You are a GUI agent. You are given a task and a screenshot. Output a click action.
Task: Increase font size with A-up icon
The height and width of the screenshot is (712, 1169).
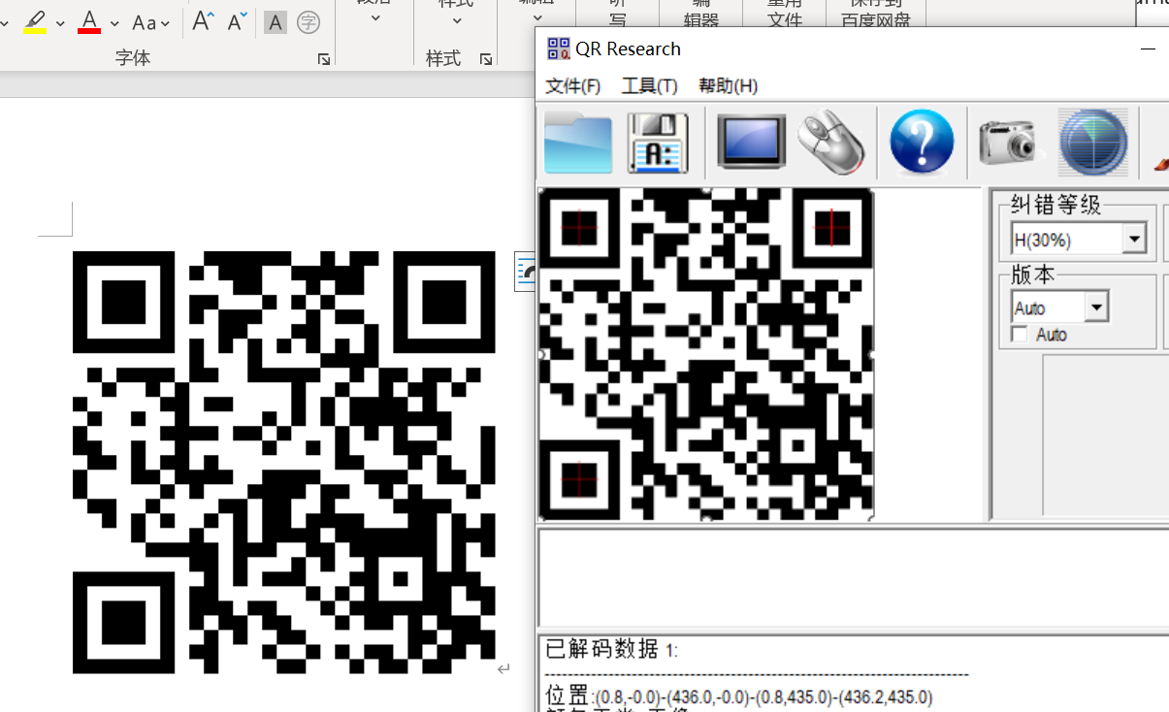(x=203, y=21)
